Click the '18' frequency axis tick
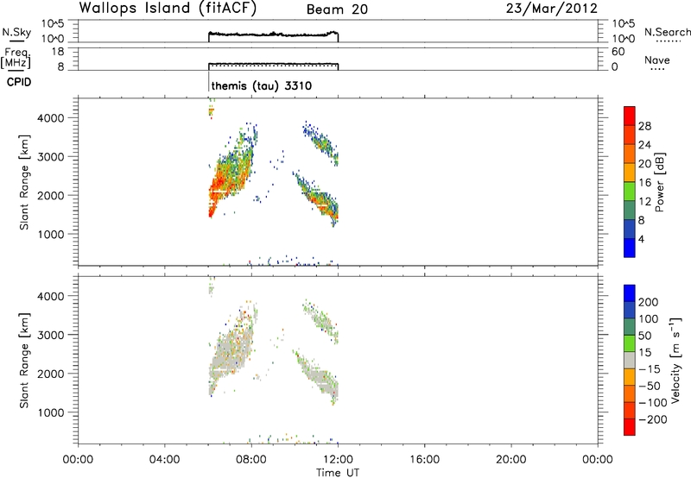 click(x=58, y=52)
